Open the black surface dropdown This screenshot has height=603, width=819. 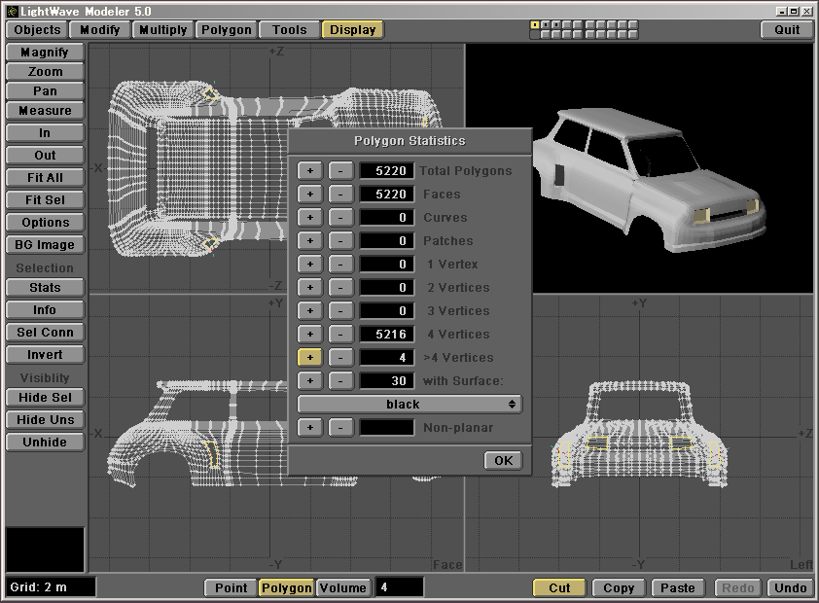point(409,404)
